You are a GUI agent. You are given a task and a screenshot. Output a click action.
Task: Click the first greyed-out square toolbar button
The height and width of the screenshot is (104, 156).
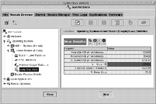(91, 23)
